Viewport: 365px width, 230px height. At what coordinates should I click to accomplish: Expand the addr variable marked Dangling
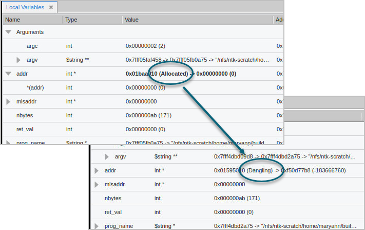(x=97, y=170)
